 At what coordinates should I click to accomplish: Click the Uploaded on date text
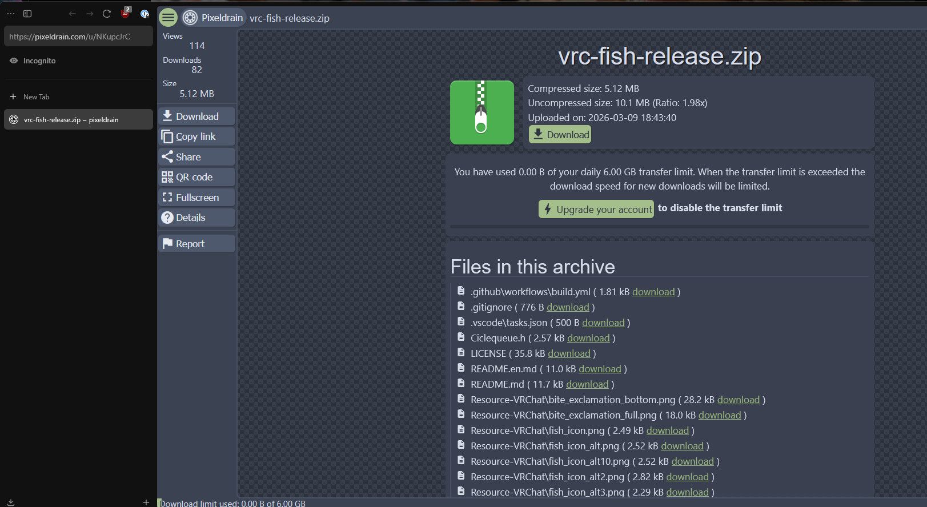[602, 118]
